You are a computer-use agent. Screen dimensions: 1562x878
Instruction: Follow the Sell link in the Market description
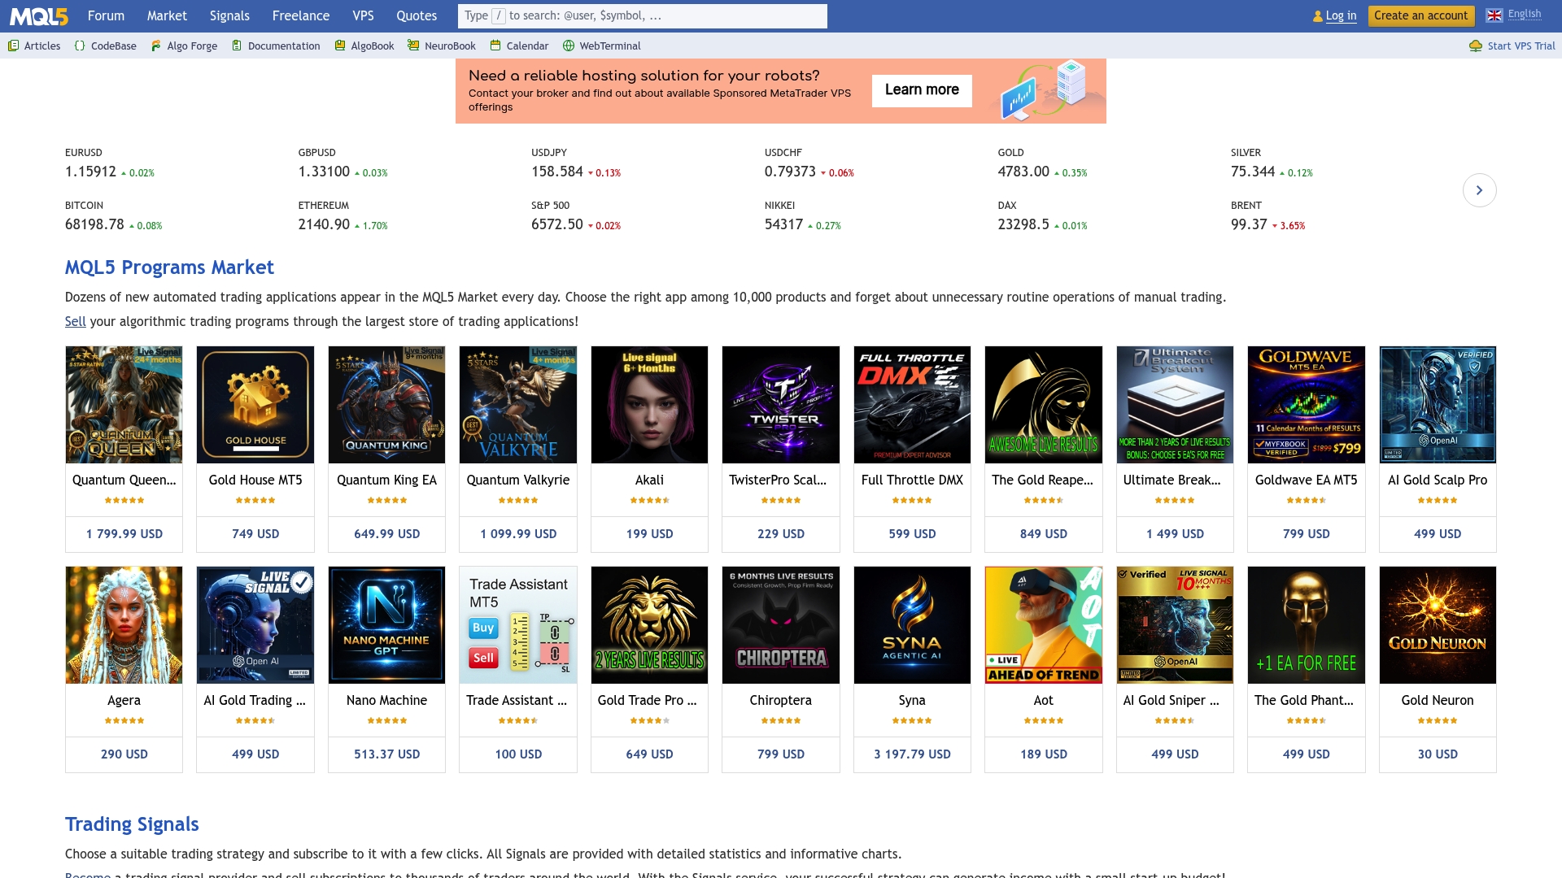pyautogui.click(x=75, y=322)
